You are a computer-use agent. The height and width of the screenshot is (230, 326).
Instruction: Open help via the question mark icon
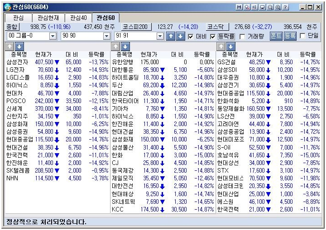tap(285, 7)
